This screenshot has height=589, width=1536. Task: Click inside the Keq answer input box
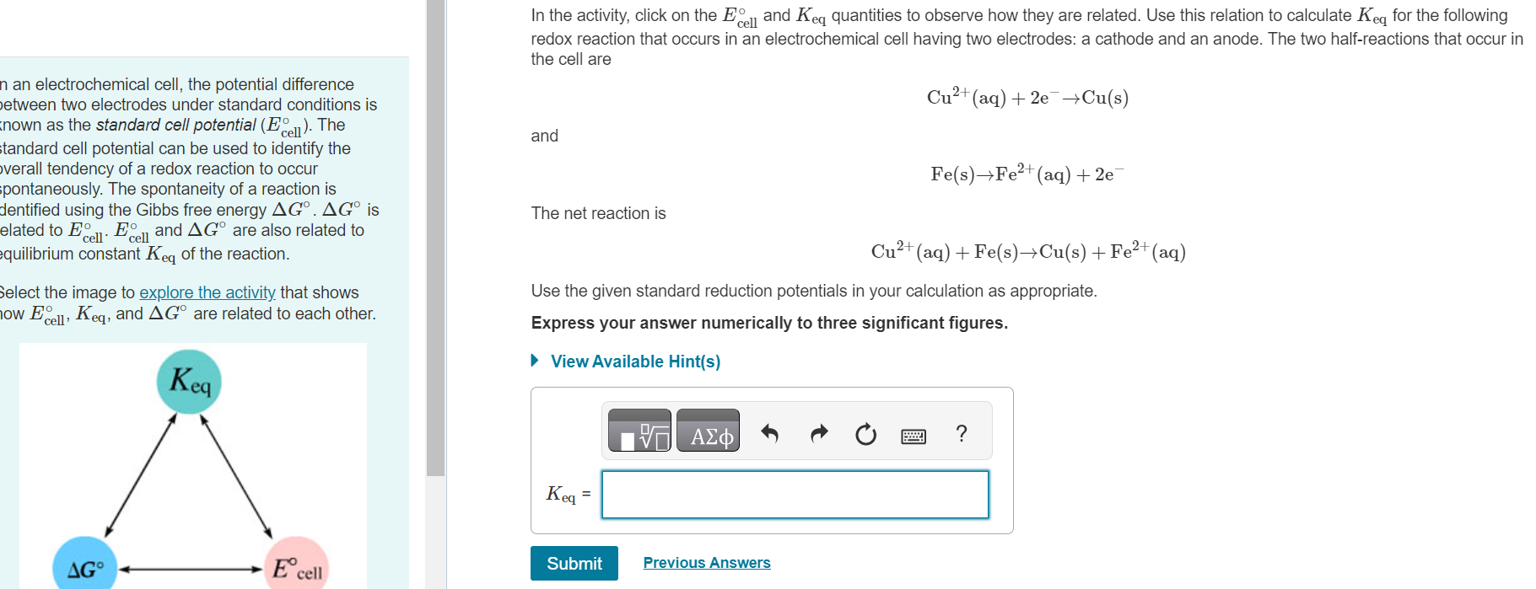point(794,495)
